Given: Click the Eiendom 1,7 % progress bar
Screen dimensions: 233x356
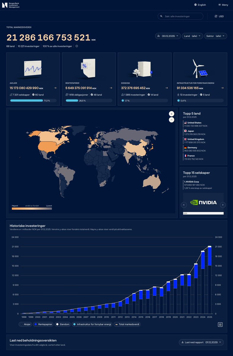Looking at the screenshot, I should pos(145,101).
